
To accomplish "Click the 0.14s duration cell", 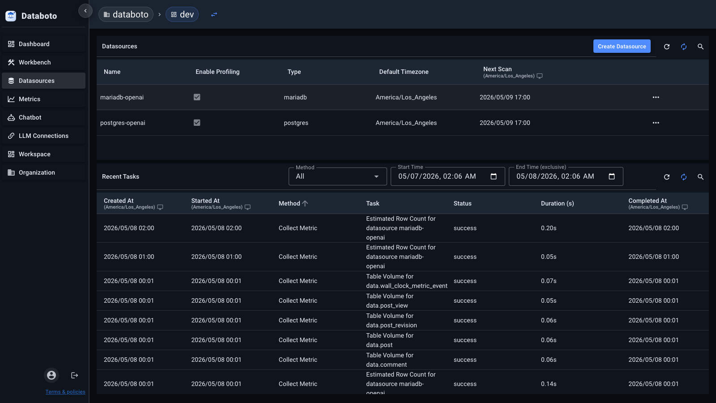I will [549, 384].
